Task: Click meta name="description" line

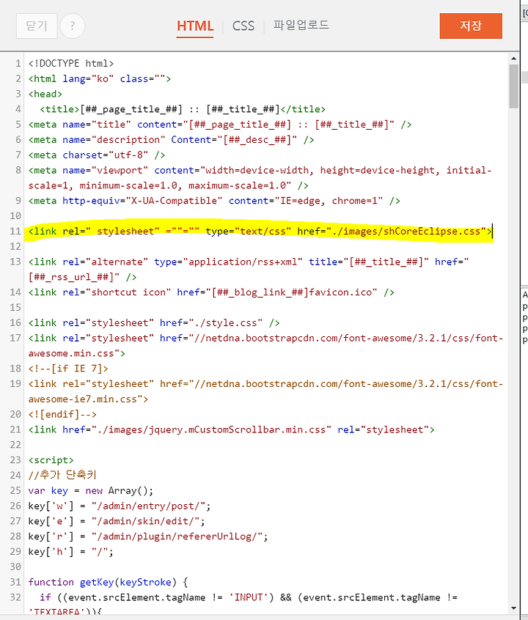Action: 172,139
